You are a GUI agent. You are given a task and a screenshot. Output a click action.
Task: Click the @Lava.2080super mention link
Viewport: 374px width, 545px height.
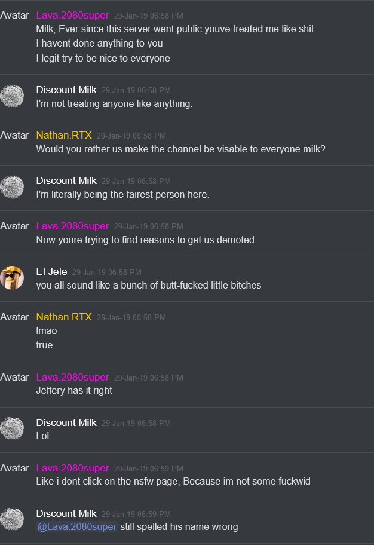coord(77,527)
